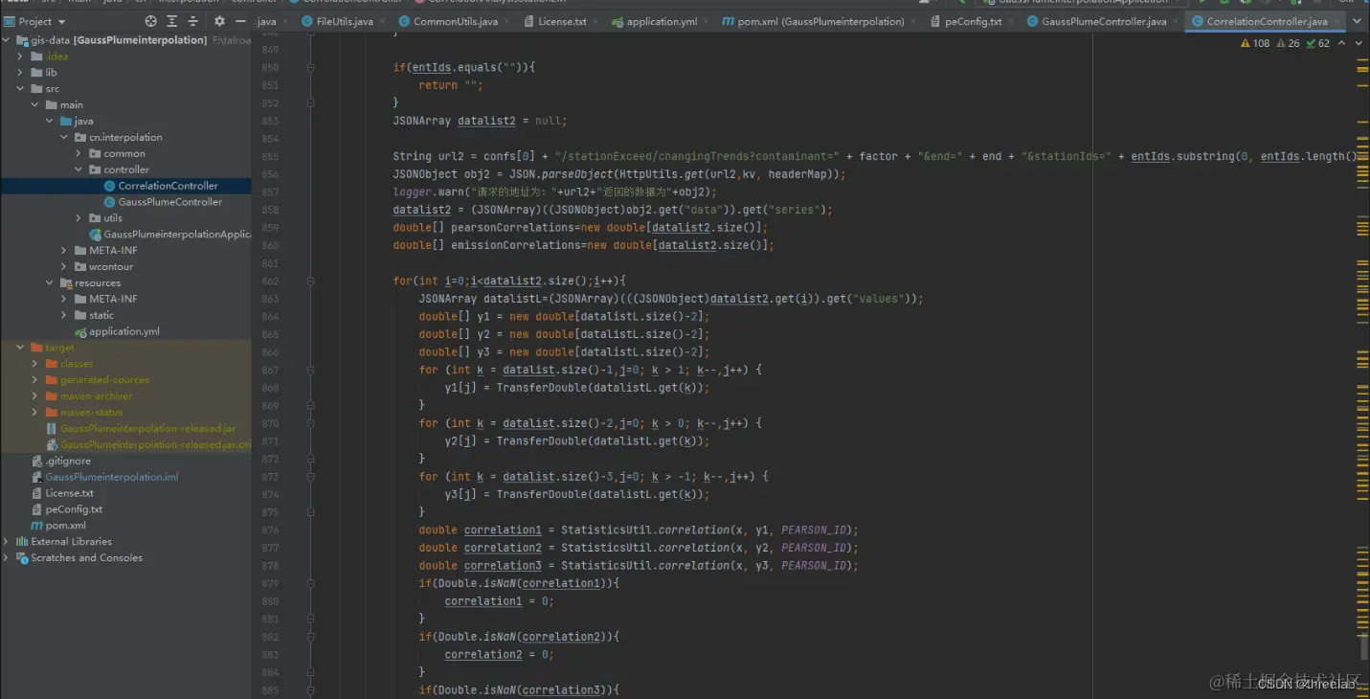Click the Collapse All icon in Project panel header
The width and height of the screenshot is (1370, 699).
(x=194, y=21)
